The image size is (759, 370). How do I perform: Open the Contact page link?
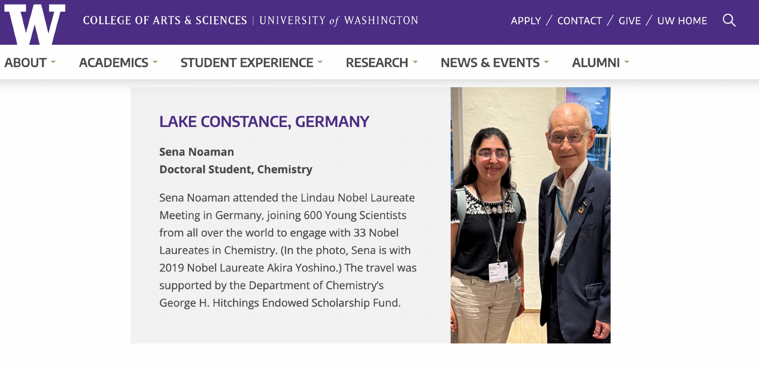[579, 21]
